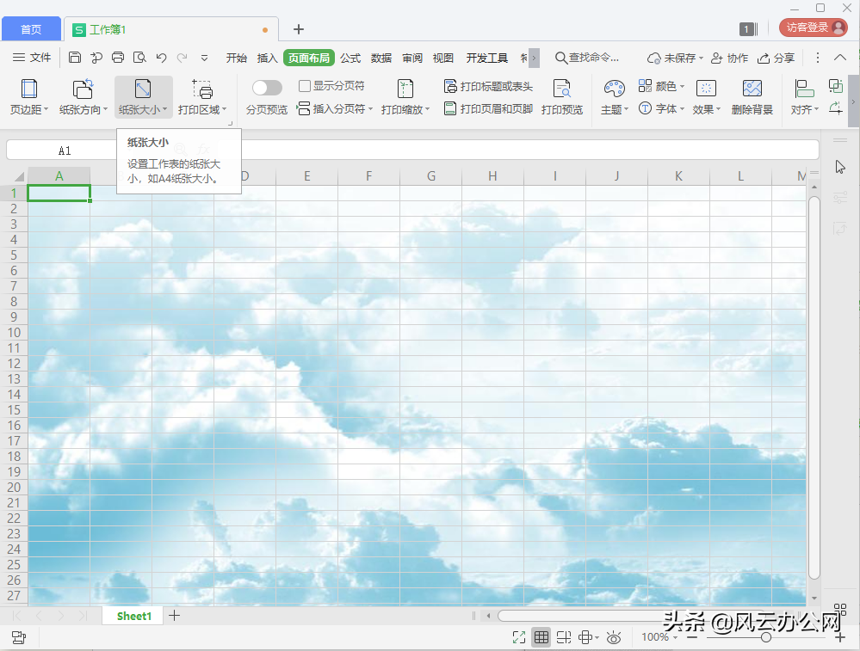The width and height of the screenshot is (860, 651).
Task: Open the 打印区域 print area dropdown
Action: point(201,97)
